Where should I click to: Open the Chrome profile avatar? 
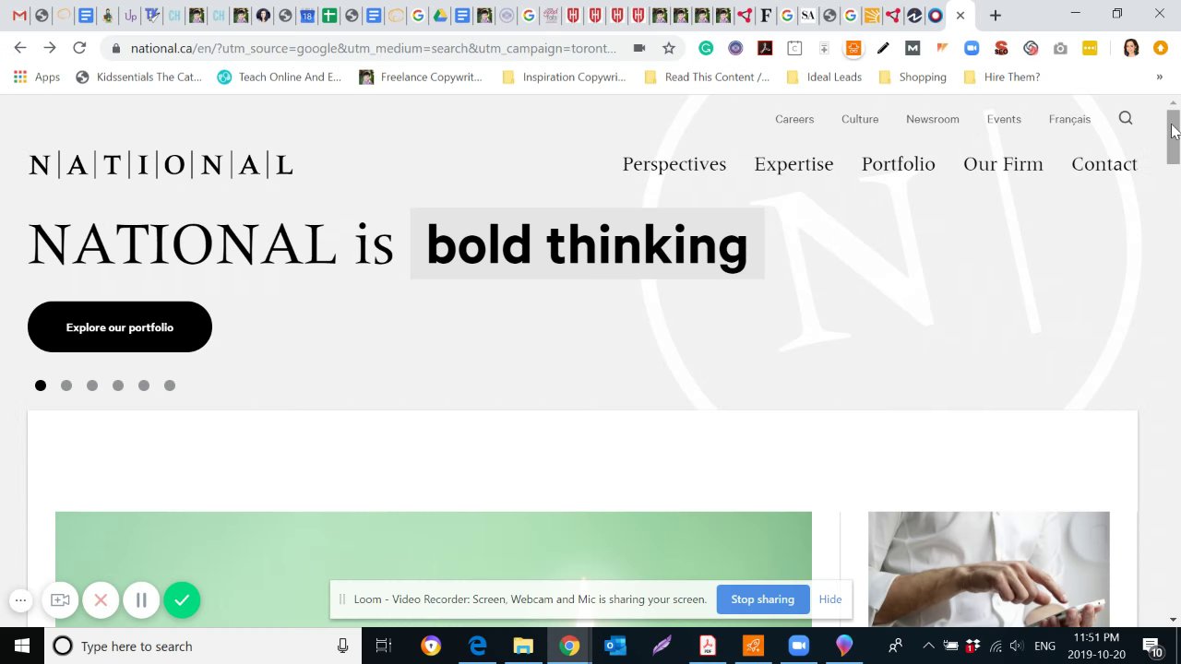tap(1131, 48)
